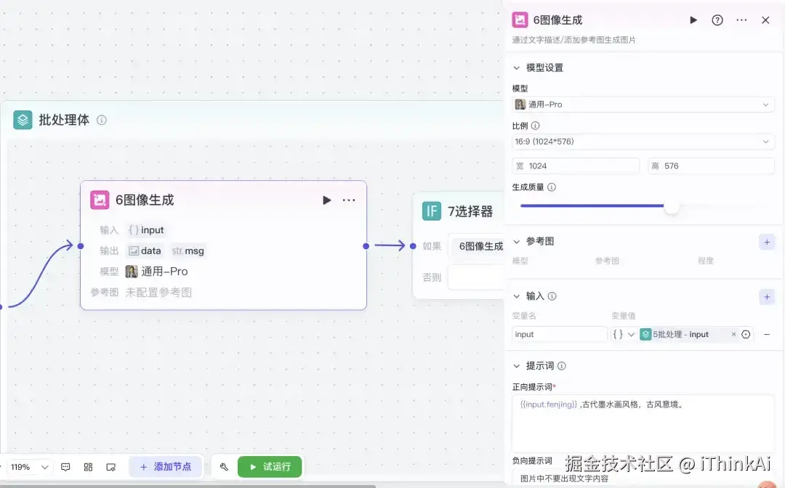
Task: Show info for 批处理体
Action: [x=102, y=120]
